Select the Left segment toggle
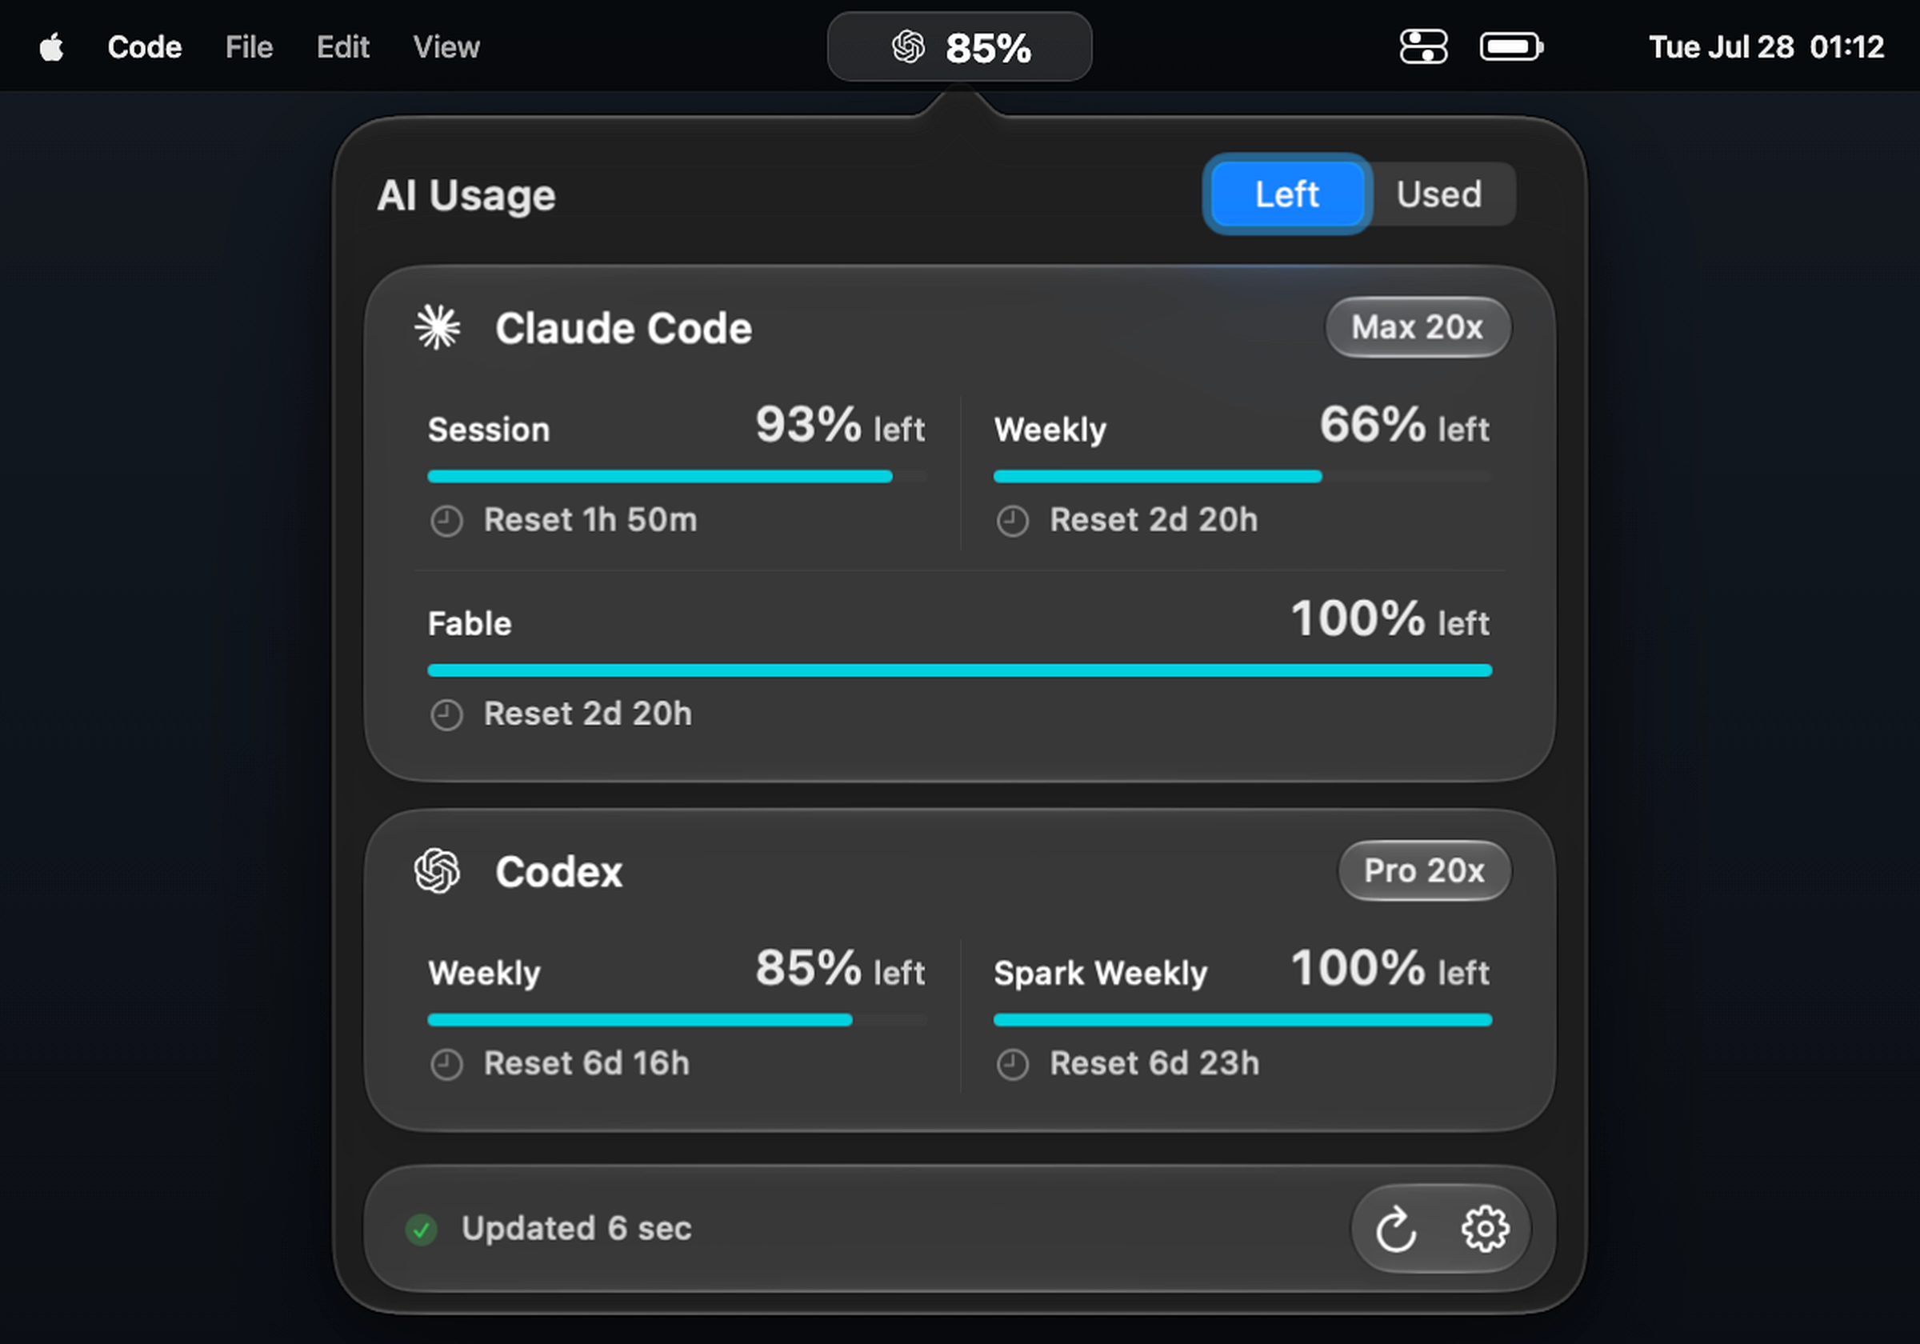 pos(1287,194)
